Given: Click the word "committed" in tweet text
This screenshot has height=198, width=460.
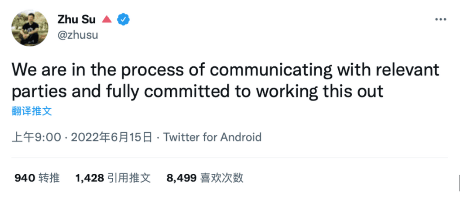Looking at the screenshot, I should (x=186, y=92).
